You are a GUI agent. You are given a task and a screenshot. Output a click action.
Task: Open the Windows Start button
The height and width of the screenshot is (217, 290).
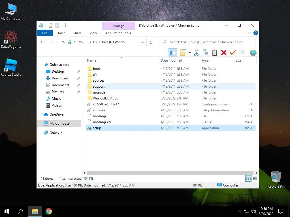7,211
